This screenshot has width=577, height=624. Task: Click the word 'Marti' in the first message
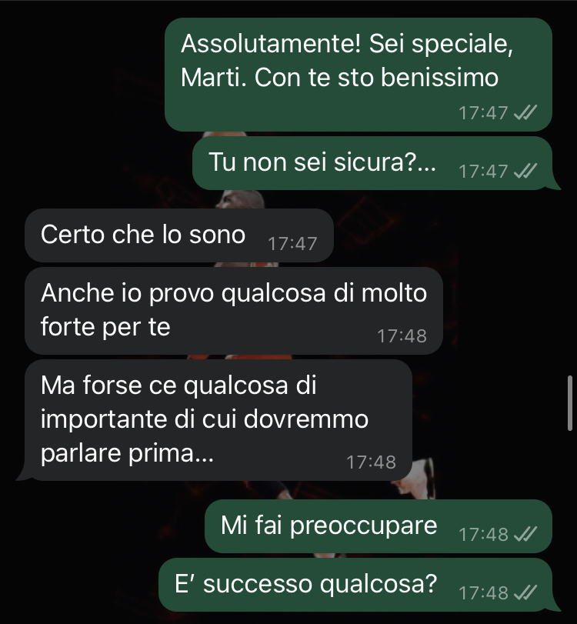tap(210, 77)
